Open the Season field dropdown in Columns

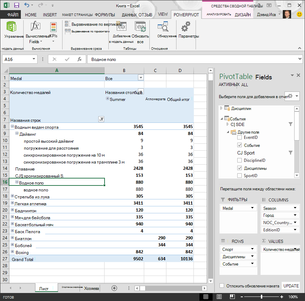295,208
